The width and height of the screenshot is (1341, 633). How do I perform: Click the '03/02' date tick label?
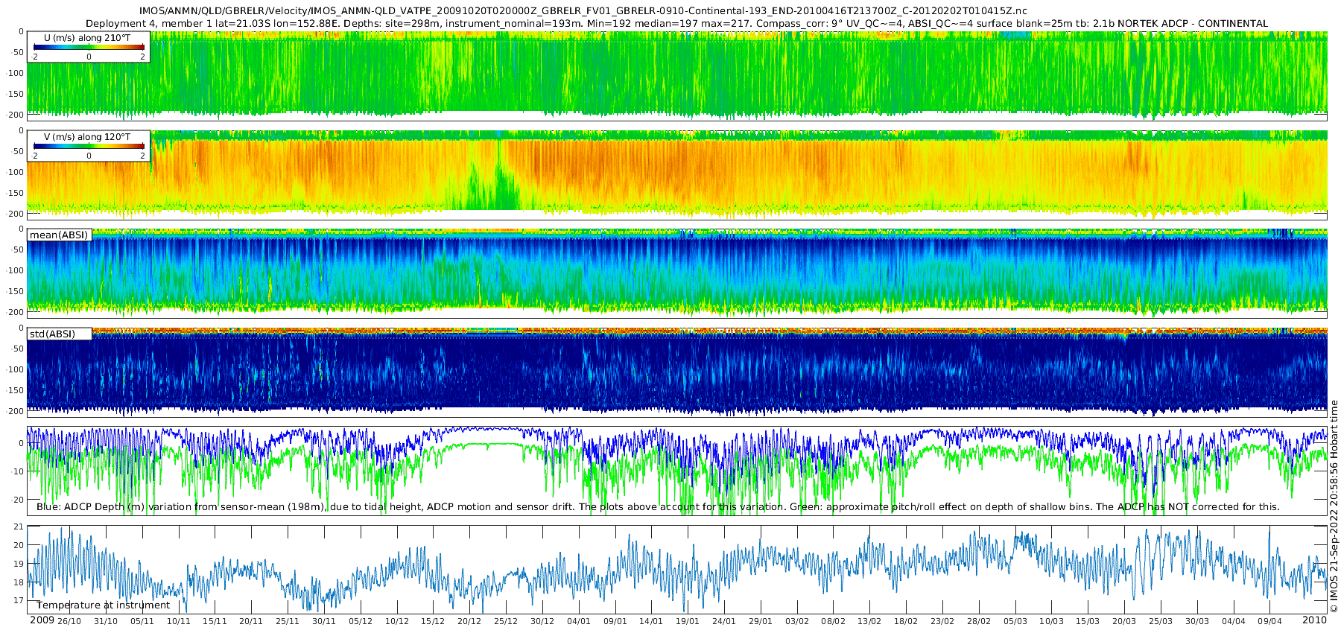(x=797, y=621)
